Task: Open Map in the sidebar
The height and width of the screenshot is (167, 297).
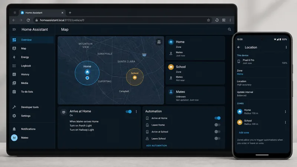Action: tap(32, 49)
